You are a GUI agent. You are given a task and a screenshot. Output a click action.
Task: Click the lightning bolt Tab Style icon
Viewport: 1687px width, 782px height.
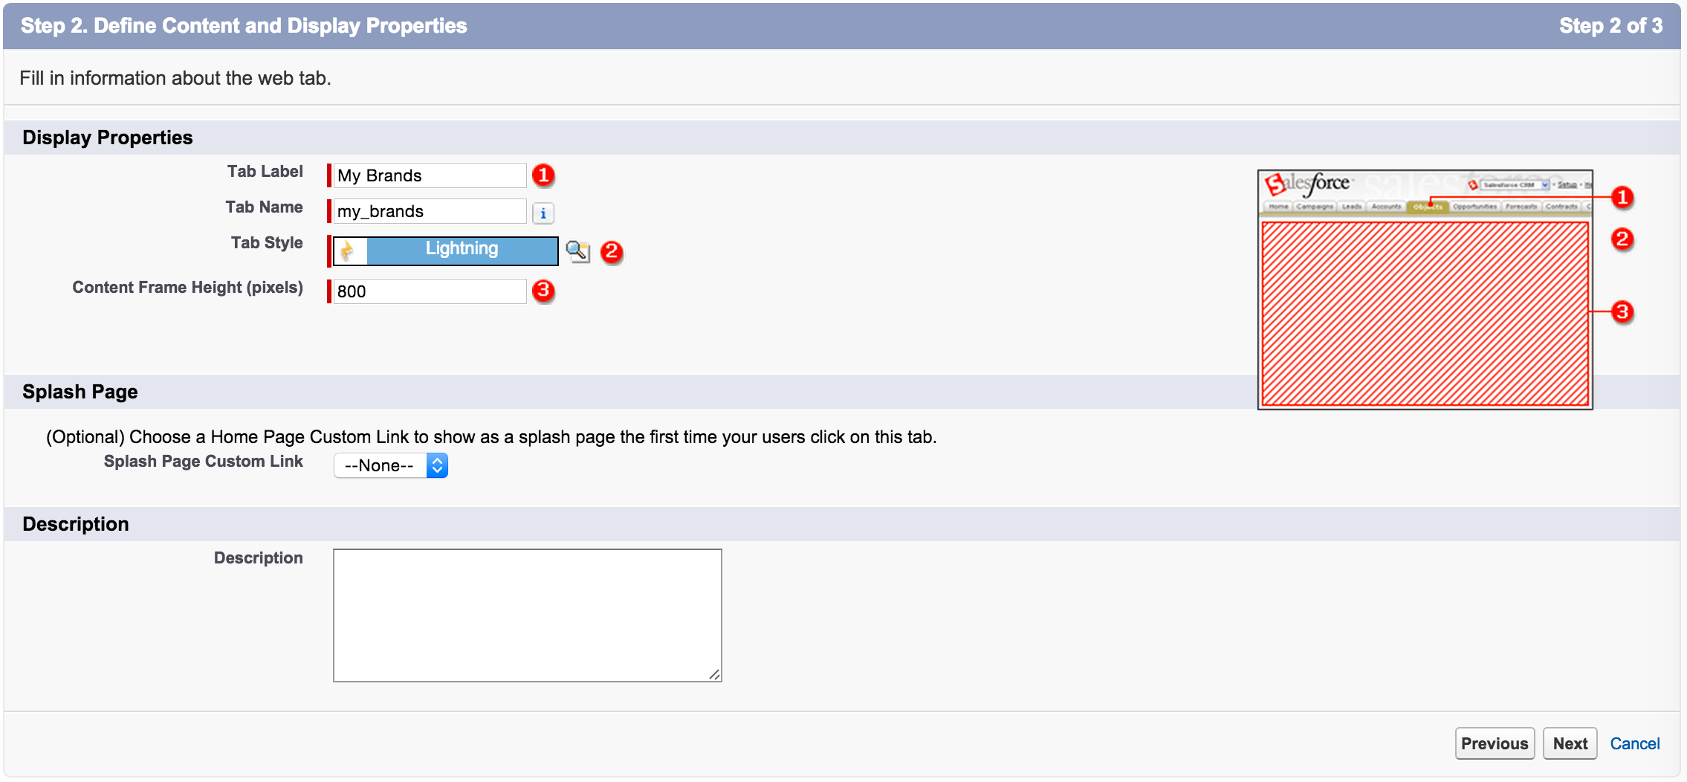pyautogui.click(x=349, y=251)
